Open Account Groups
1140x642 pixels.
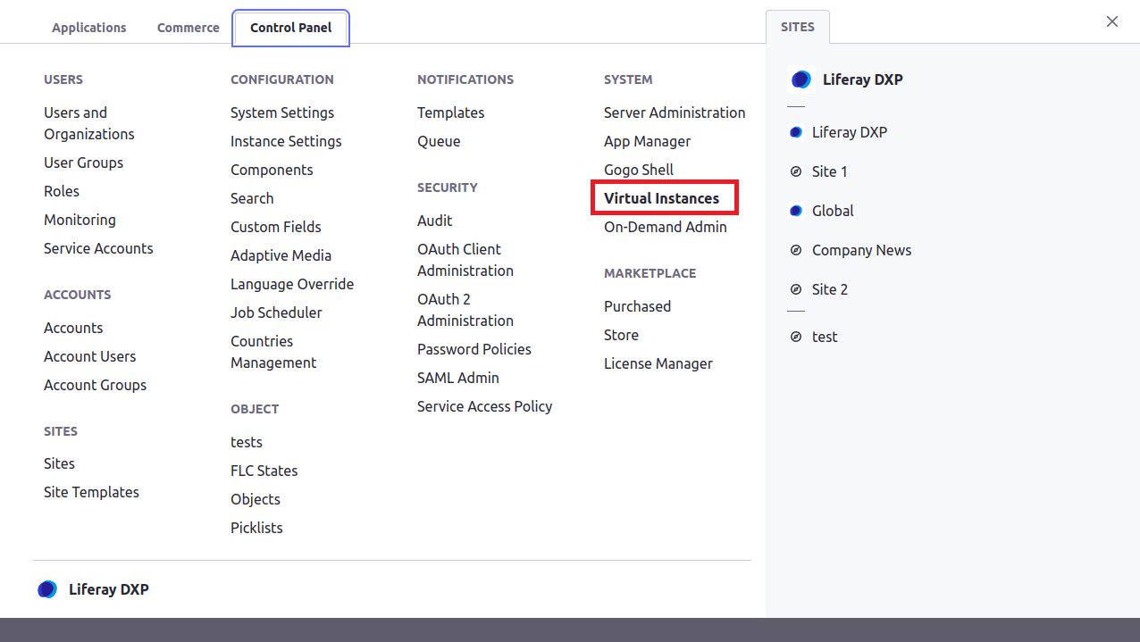click(96, 385)
